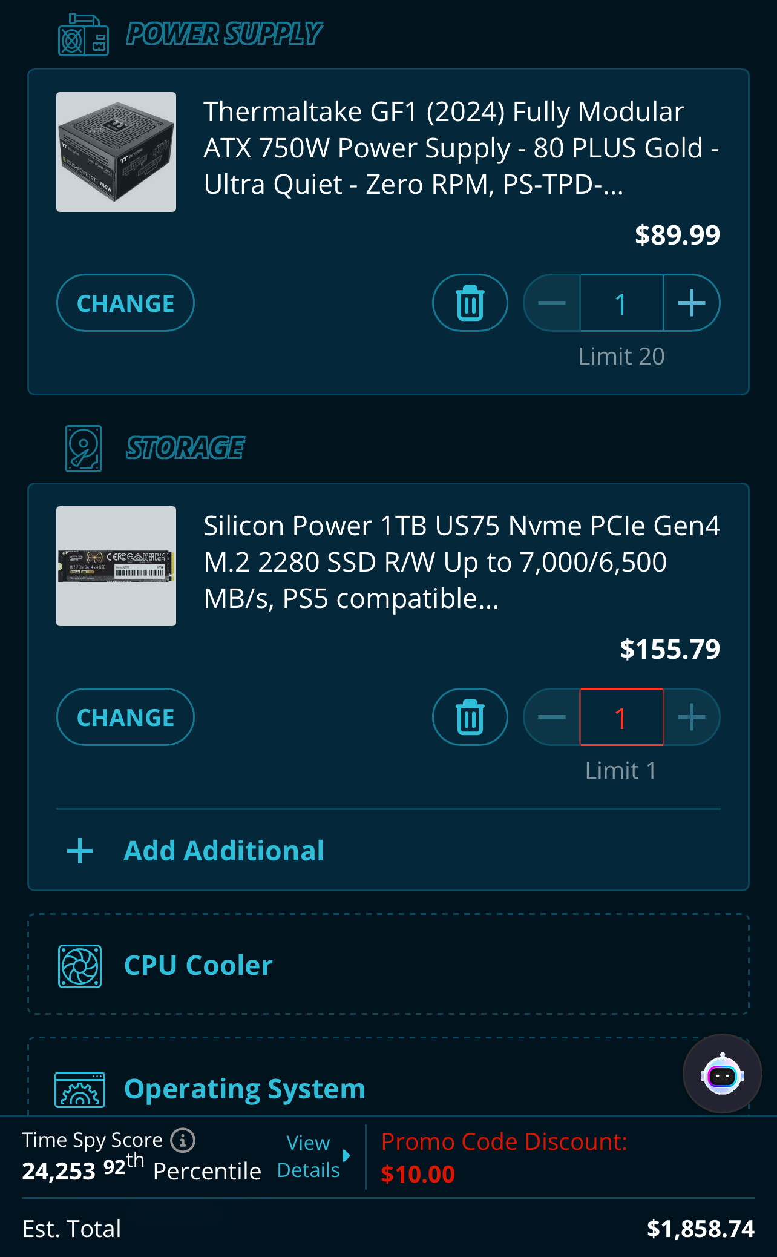Expand Add Additional storage option
Screen dimensions: 777x1257
(x=223, y=851)
